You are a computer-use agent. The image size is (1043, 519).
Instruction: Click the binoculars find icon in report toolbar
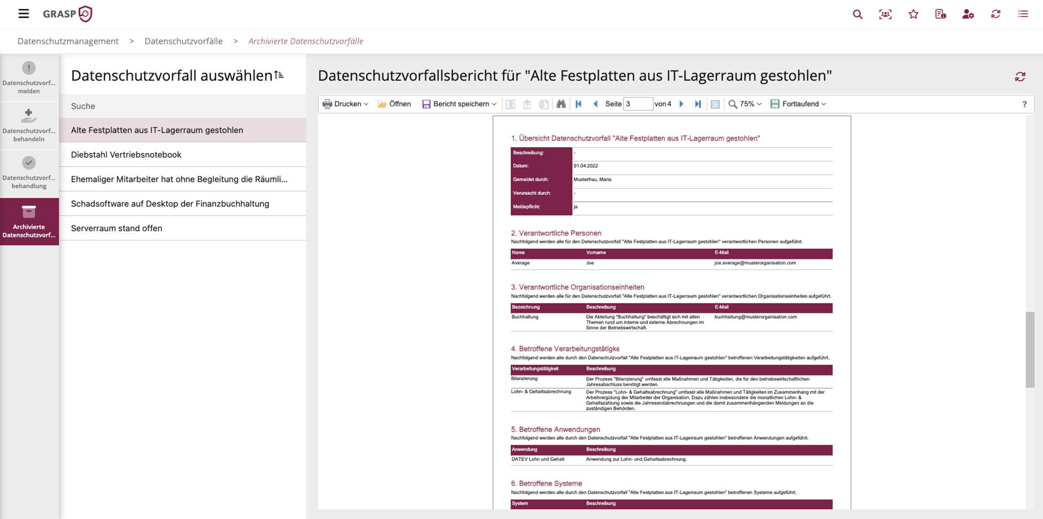coord(561,104)
